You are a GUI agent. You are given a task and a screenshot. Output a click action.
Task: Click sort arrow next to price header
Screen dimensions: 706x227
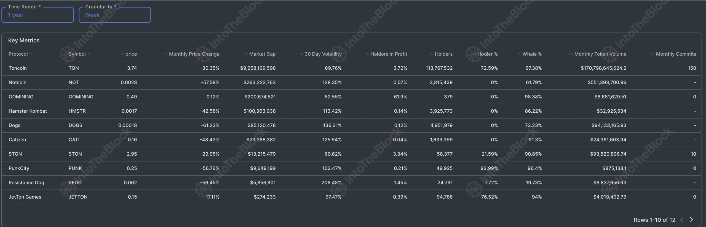click(x=122, y=54)
